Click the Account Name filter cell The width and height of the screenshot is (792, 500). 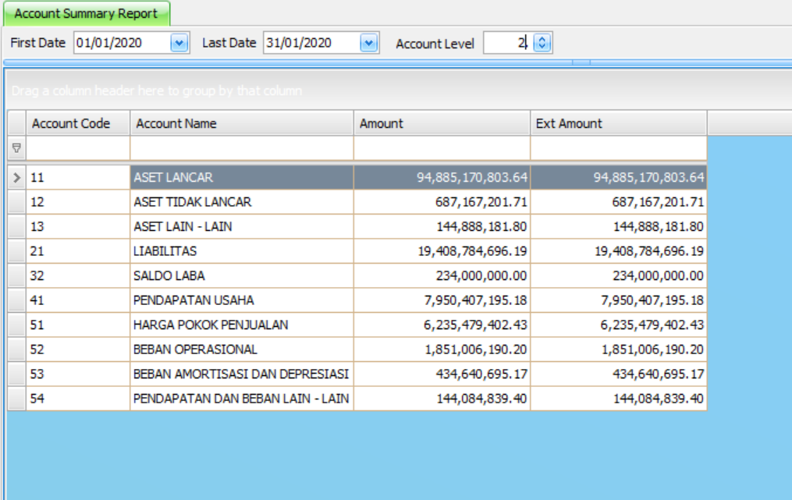point(242,148)
